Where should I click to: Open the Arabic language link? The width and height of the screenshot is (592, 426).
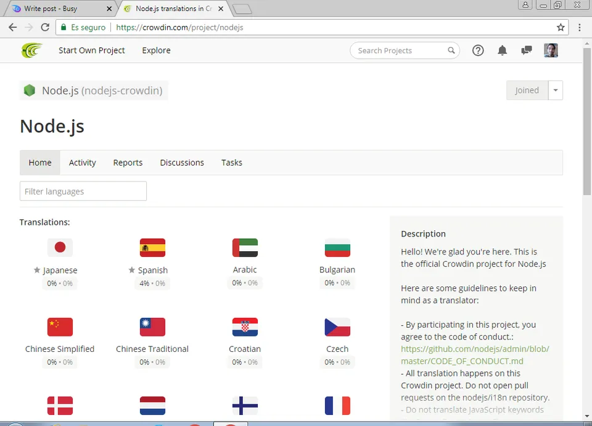point(245,270)
